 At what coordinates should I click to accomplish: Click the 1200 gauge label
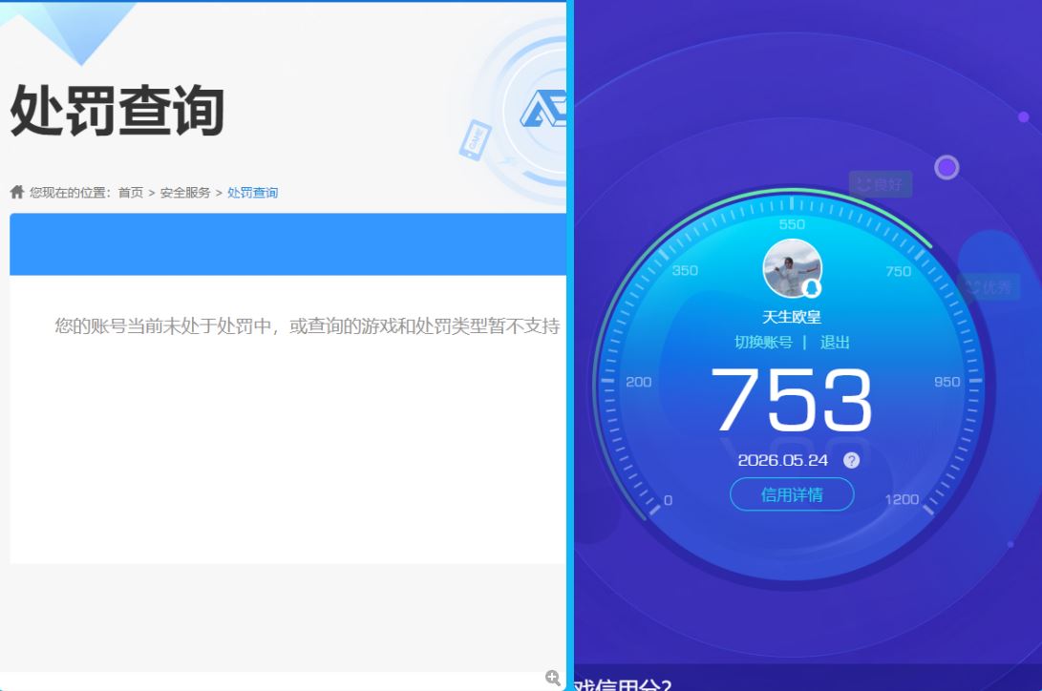[902, 499]
